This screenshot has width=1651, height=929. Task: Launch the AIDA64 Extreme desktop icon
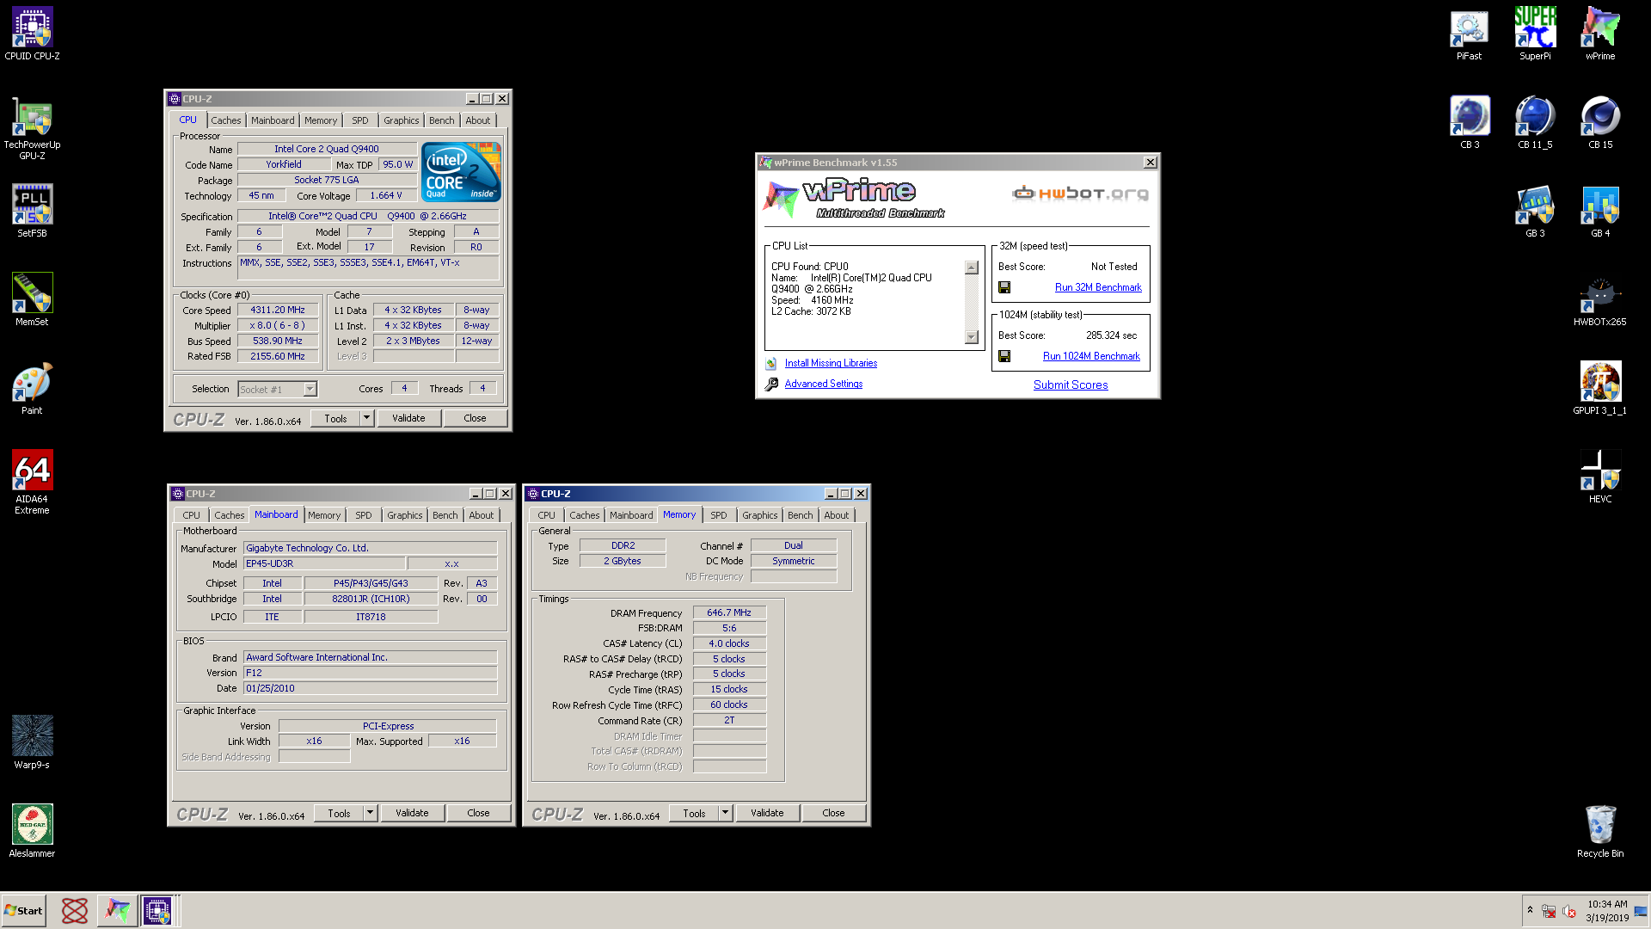[32, 482]
